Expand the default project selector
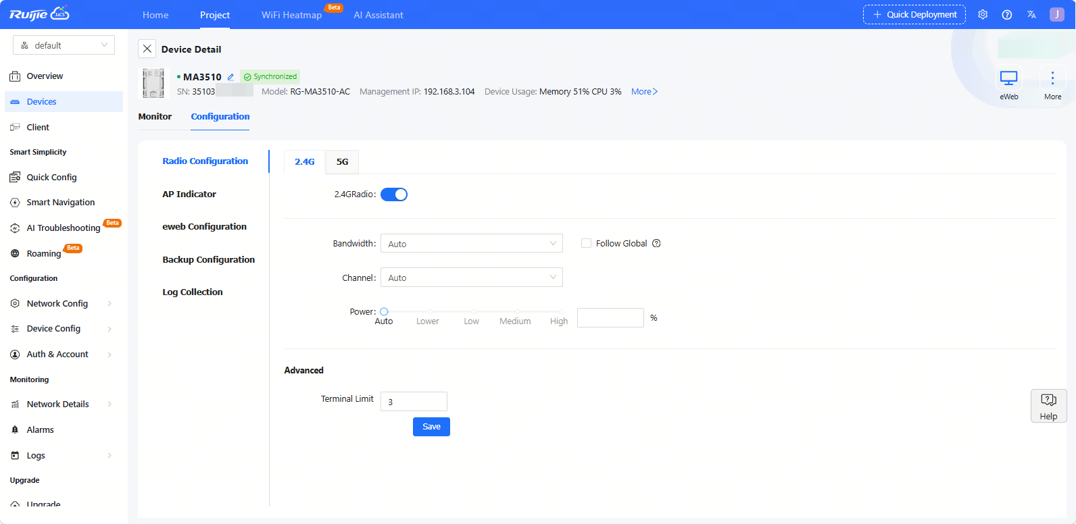1076x524 pixels. coord(64,45)
